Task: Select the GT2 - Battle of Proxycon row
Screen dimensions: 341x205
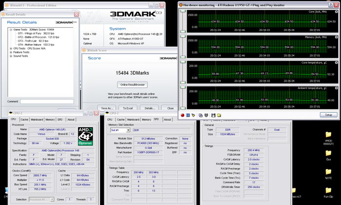Action: pyautogui.click(x=38, y=37)
